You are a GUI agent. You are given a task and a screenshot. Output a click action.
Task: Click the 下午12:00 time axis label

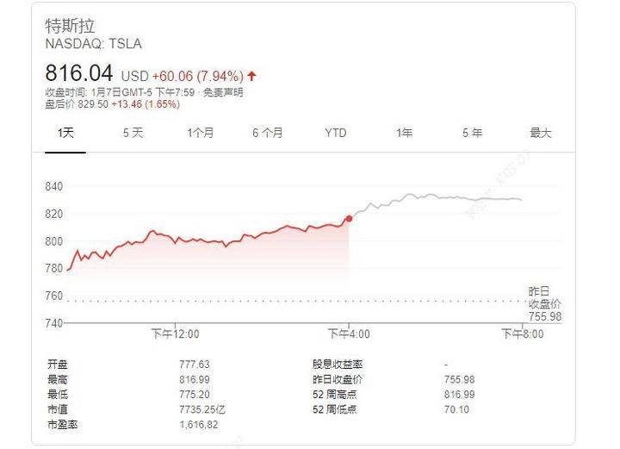click(175, 334)
